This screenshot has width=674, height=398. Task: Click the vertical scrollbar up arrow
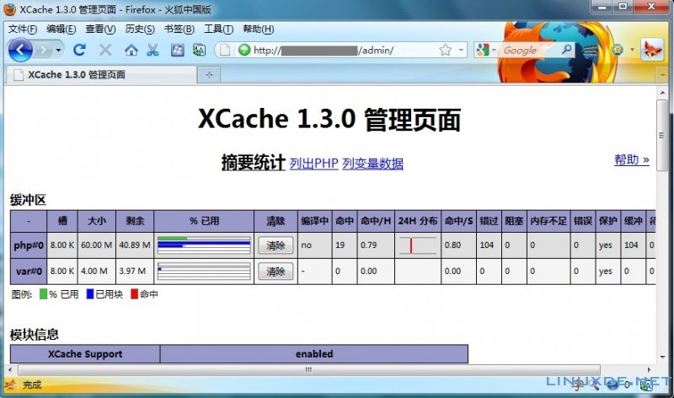tap(662, 93)
